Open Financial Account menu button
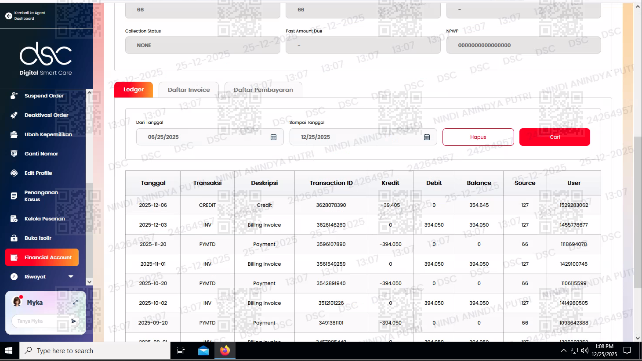The height and width of the screenshot is (361, 642). tap(42, 257)
